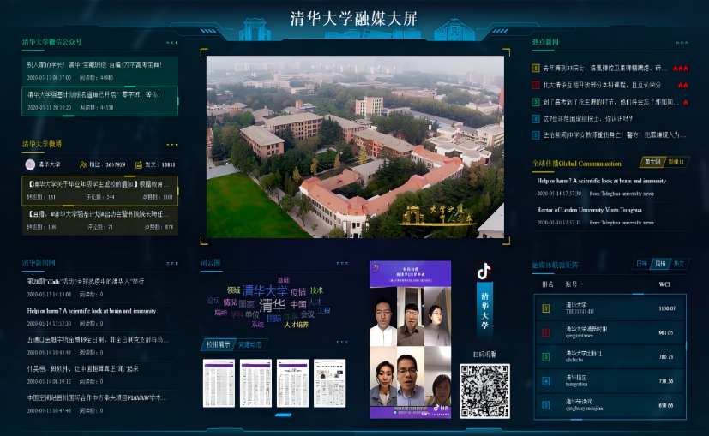Switch to the 党建动态 tab
The width and height of the screenshot is (709, 436).
[250, 344]
